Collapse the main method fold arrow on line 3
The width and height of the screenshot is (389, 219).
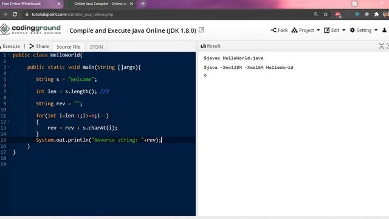pyautogui.click(x=9, y=67)
